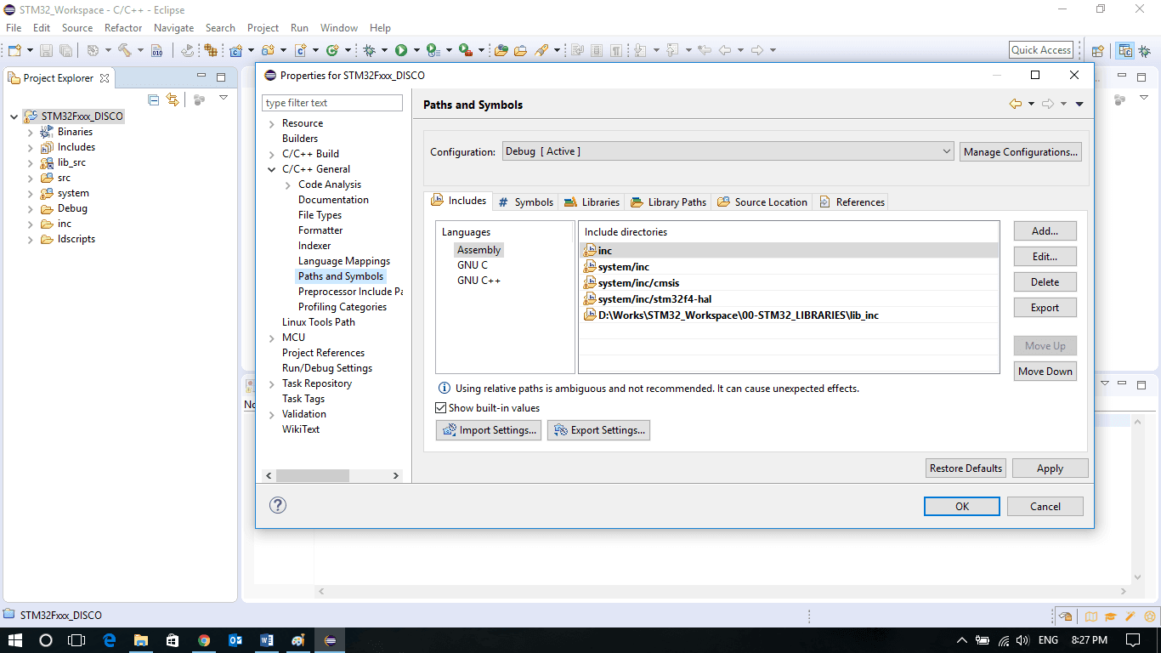Viewport: 1161px width, 653px height.
Task: Toggle the Show built-in values checkbox
Action: [440, 408]
